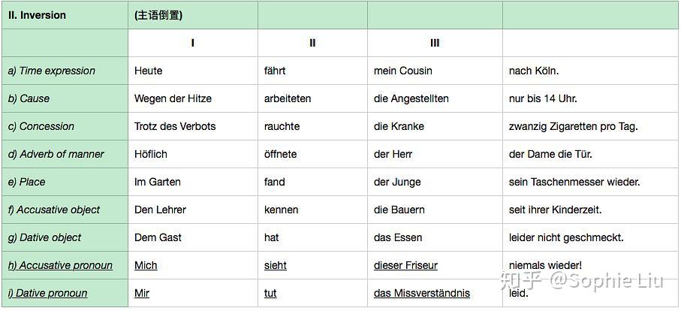Click the underlined 'h) Accusative pronoun' label
681x311 pixels.
coord(60,265)
